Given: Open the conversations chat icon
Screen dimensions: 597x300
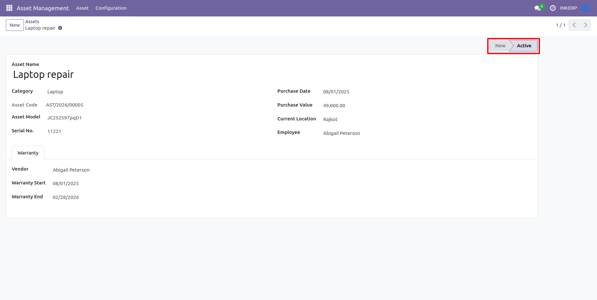Looking at the screenshot, I should pos(537,8).
